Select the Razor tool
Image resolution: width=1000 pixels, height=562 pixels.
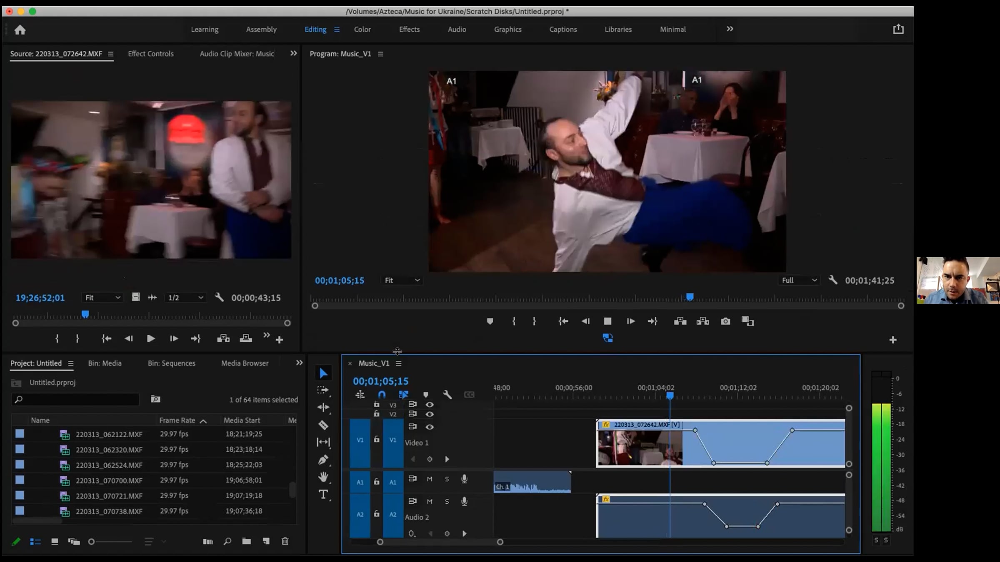323,425
